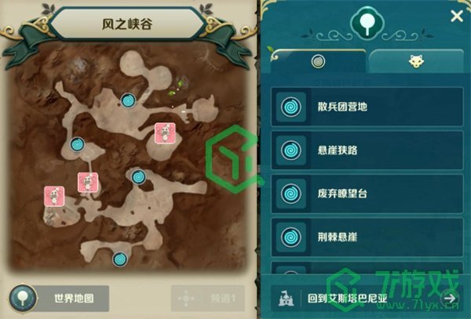Select the central teleport point on map
This screenshot has width=471, height=319.
[139, 177]
